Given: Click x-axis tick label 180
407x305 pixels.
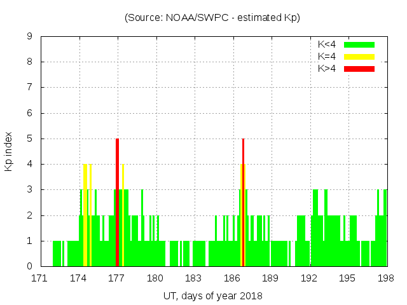Looking at the screenshot, I should point(156,278).
